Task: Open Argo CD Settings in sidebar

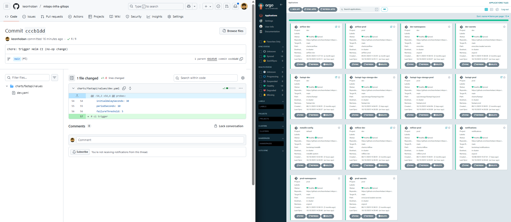Action: pos(269,21)
